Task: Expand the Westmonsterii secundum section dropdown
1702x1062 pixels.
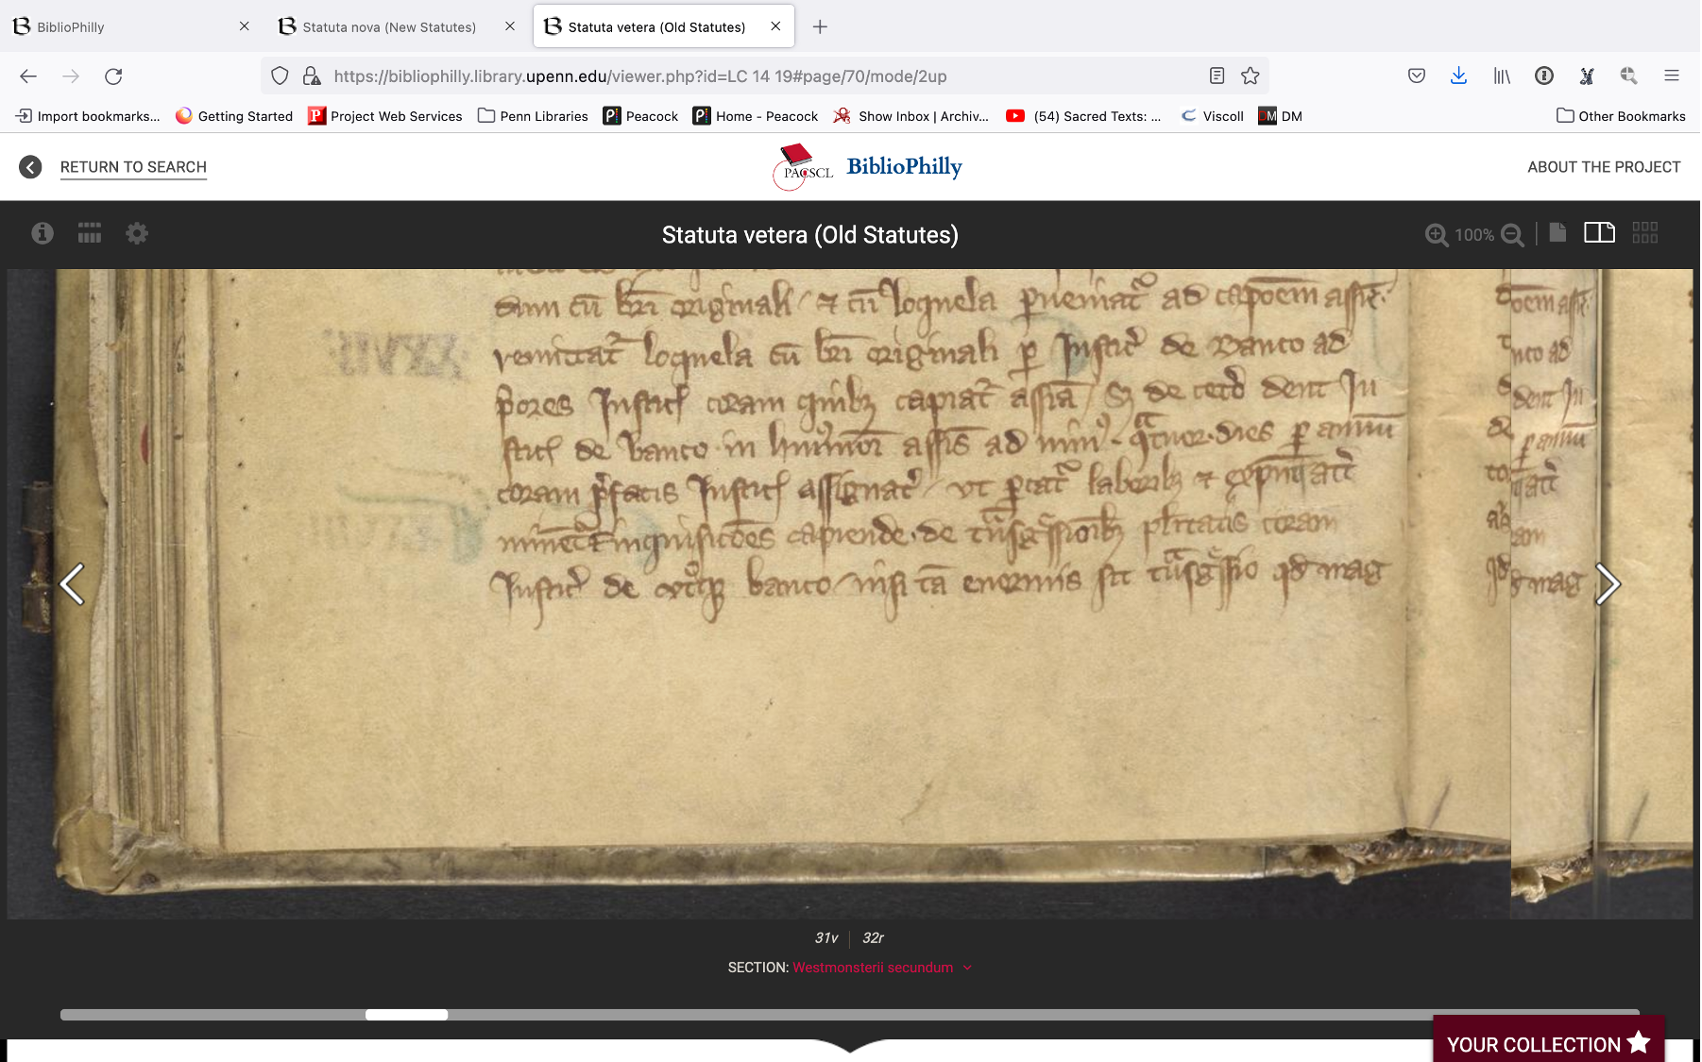Action: (881, 967)
